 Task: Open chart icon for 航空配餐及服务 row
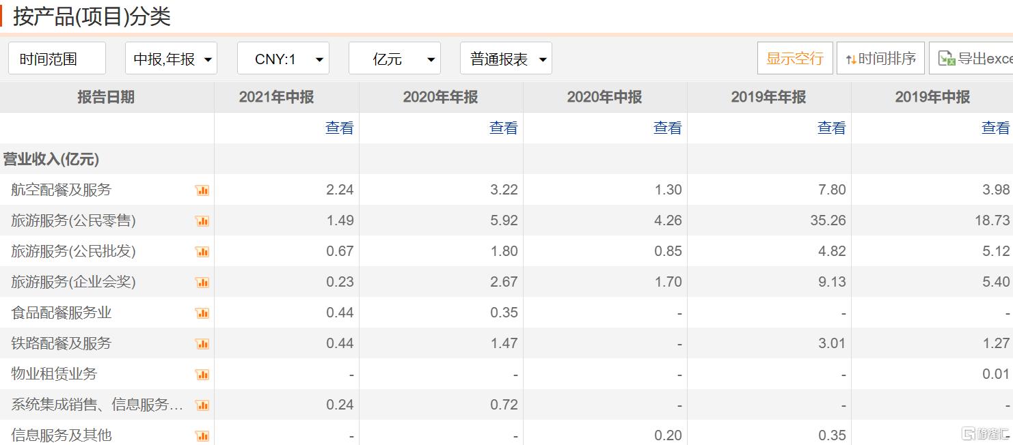(202, 190)
